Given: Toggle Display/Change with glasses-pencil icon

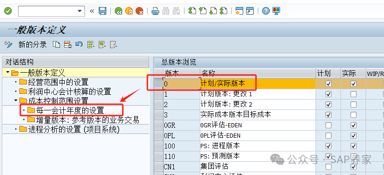Looking at the screenshot, I should click(9, 44).
